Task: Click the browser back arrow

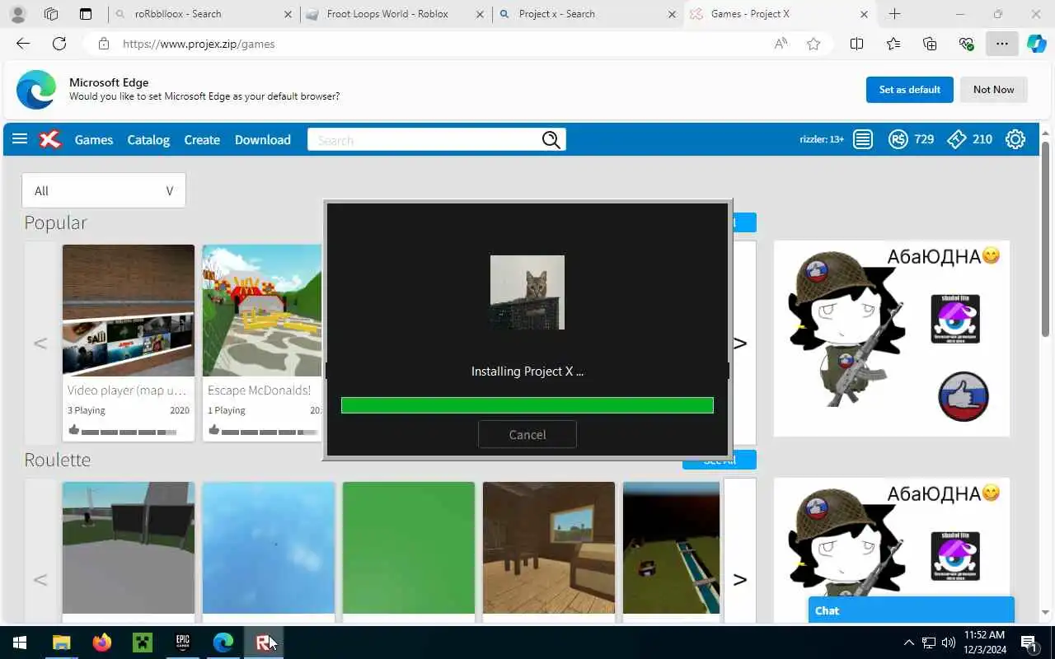Action: pos(23,44)
